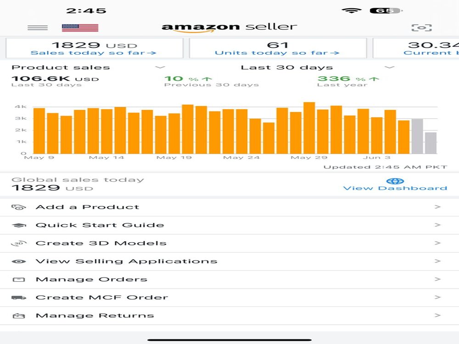Image resolution: width=459 pixels, height=344 pixels.
Task: Tap the May 14 axis label
Action: (106, 158)
